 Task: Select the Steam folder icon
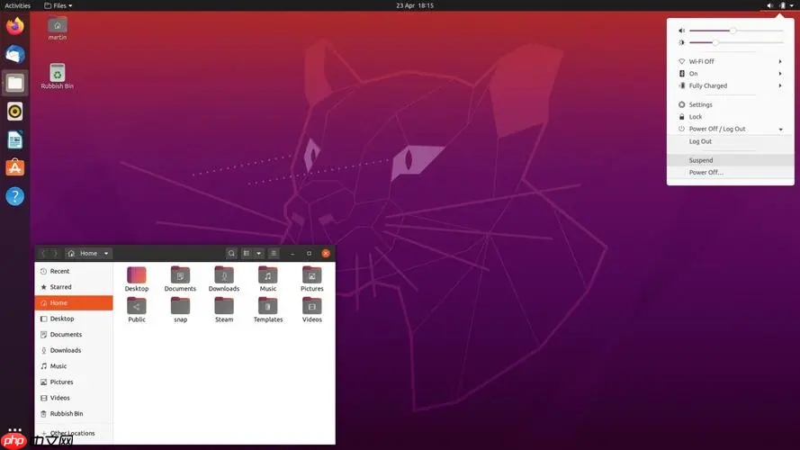click(224, 310)
